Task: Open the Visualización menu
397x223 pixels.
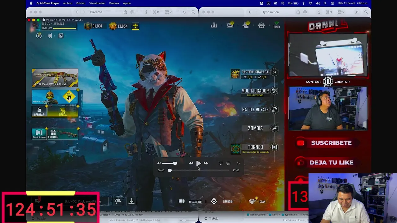Action: click(97, 3)
